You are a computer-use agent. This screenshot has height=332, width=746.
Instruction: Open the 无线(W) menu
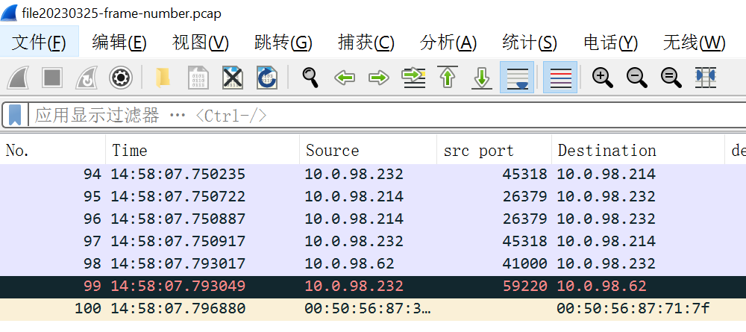click(x=694, y=43)
